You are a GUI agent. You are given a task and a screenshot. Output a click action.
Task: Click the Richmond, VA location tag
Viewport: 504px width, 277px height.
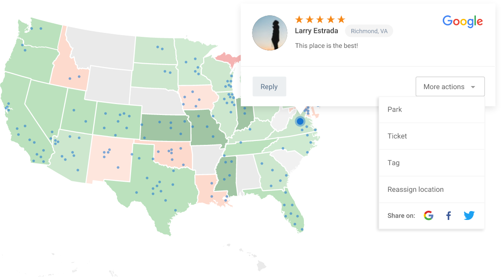(369, 31)
